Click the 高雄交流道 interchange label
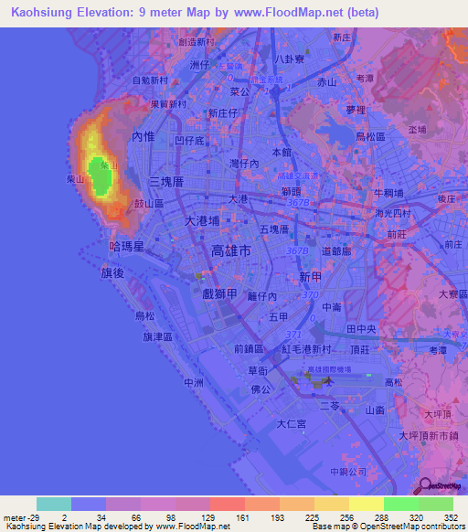Screen dimensions: 468x532 (298, 176)
